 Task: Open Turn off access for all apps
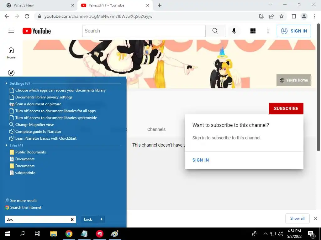[x=55, y=111]
